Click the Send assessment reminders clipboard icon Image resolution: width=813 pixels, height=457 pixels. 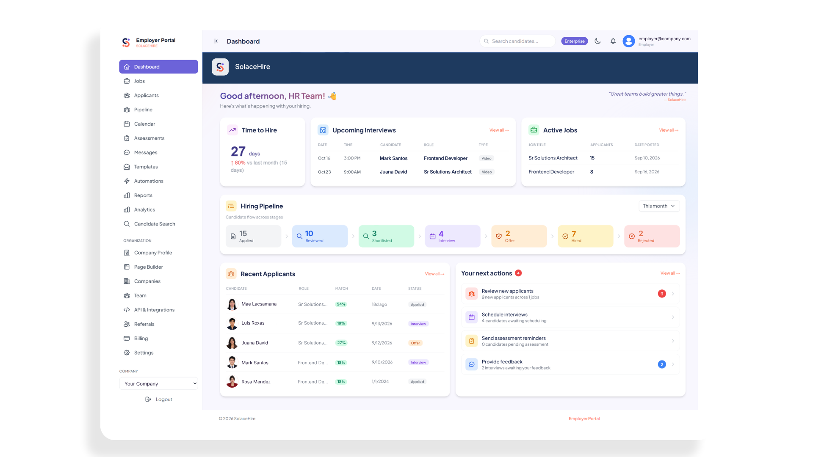click(x=471, y=341)
